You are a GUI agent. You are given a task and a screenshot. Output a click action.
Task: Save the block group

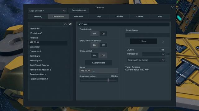(144, 41)
